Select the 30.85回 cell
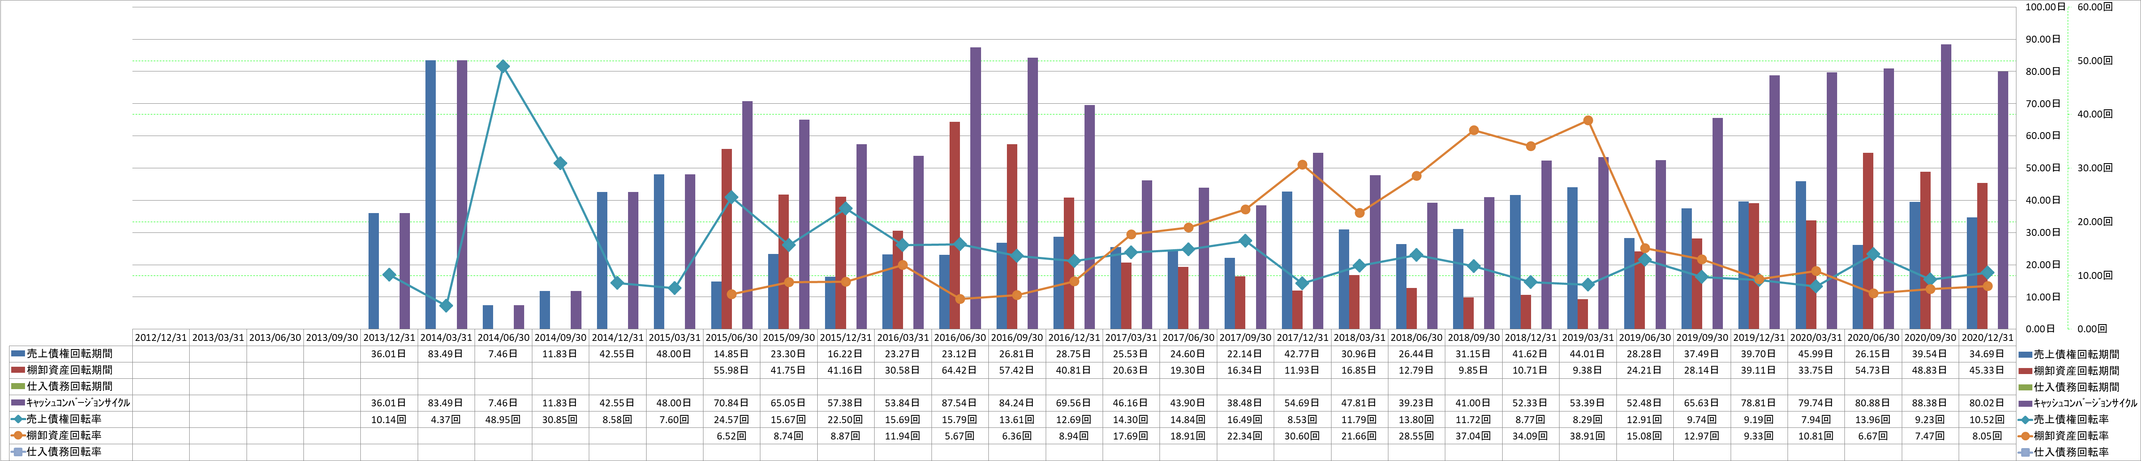Image resolution: width=2141 pixels, height=461 pixels. (x=560, y=420)
